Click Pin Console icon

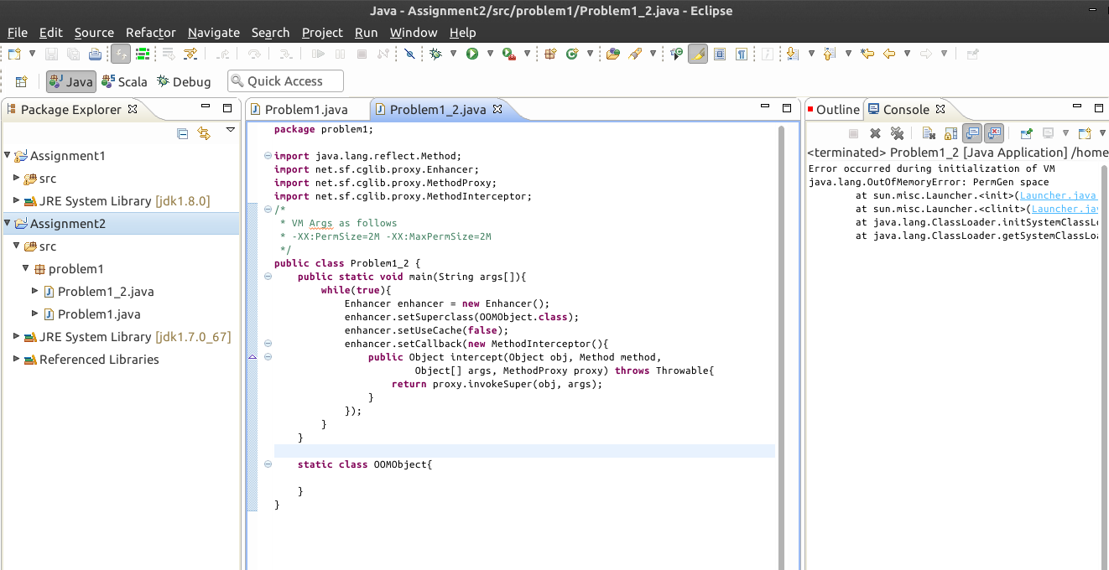[x=1026, y=133]
